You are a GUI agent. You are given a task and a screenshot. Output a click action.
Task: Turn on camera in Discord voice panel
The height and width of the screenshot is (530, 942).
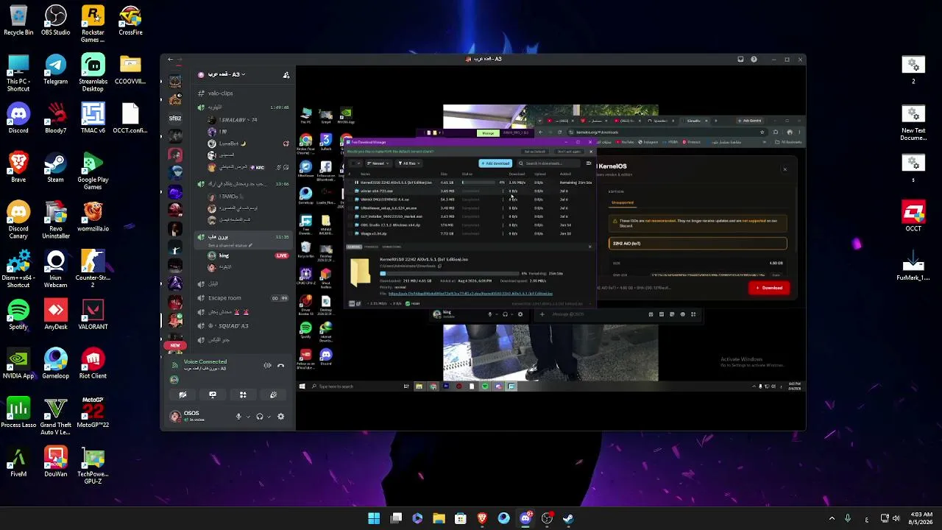(183, 395)
